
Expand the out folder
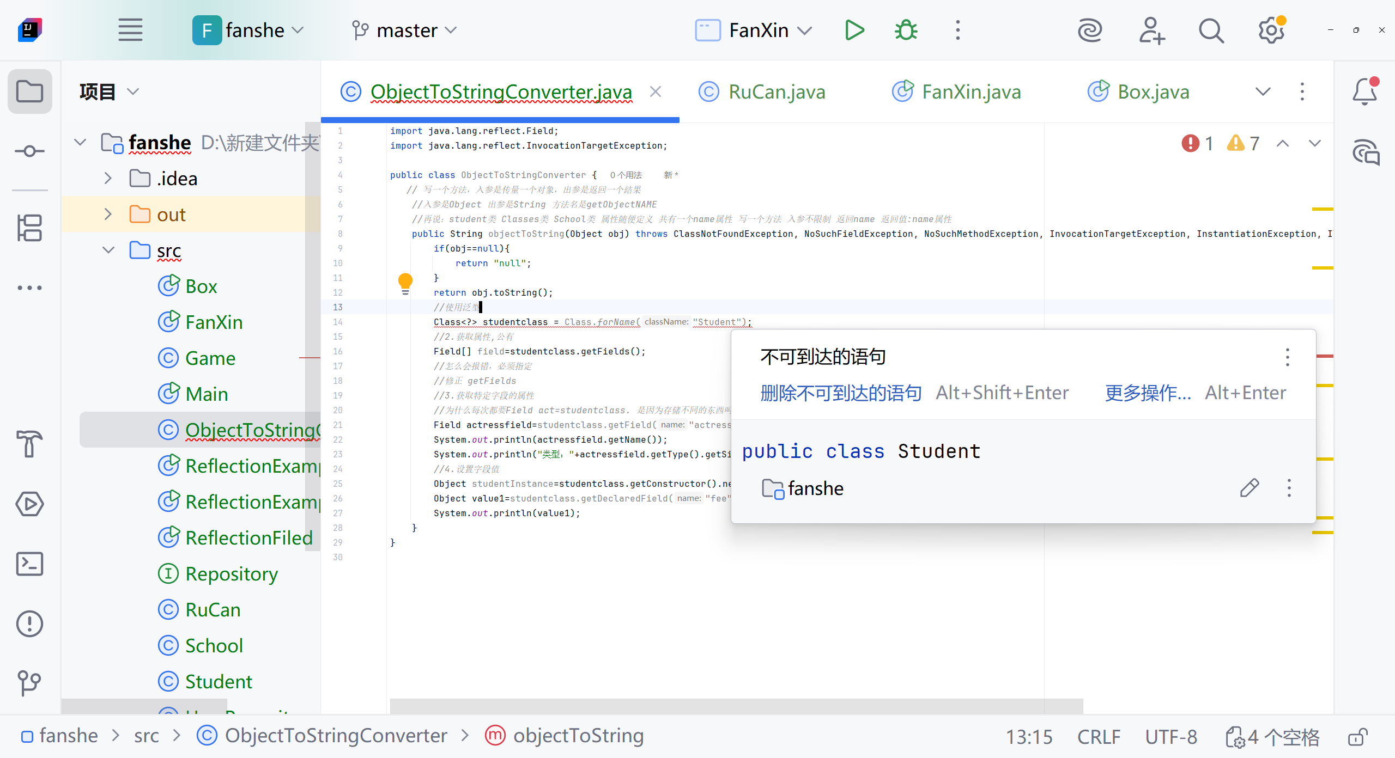click(108, 215)
